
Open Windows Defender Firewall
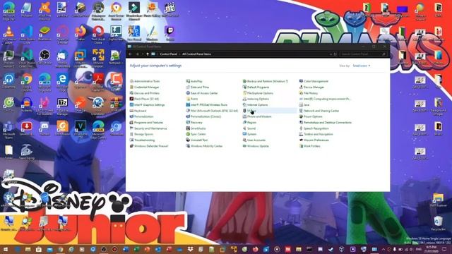[149, 146]
